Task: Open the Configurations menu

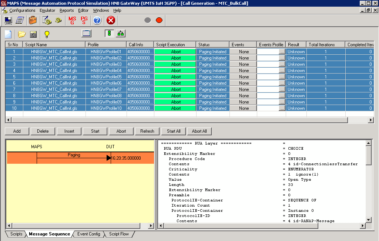Action: [22, 10]
